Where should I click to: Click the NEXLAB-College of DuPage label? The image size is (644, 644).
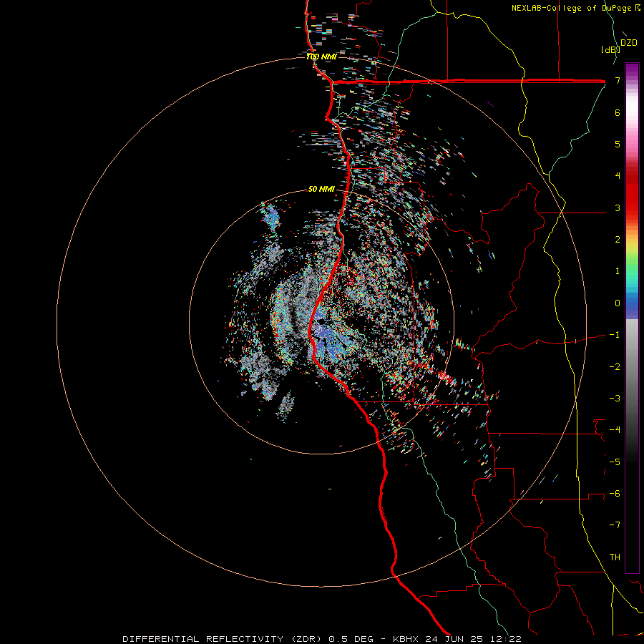[x=576, y=8]
